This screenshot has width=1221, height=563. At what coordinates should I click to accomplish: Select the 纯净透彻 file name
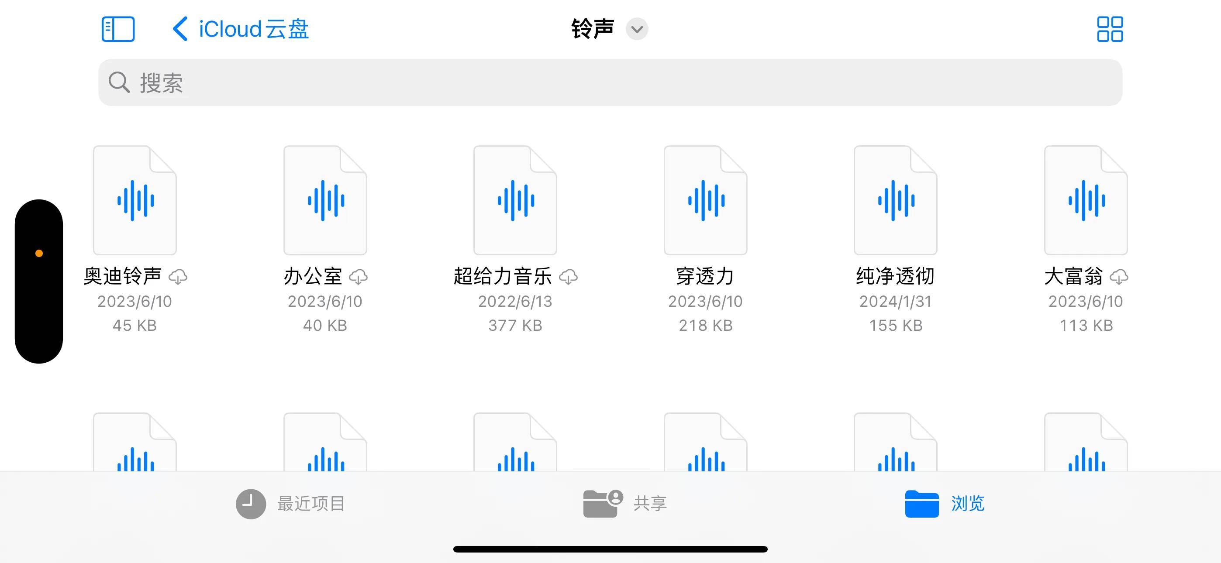[x=896, y=276]
